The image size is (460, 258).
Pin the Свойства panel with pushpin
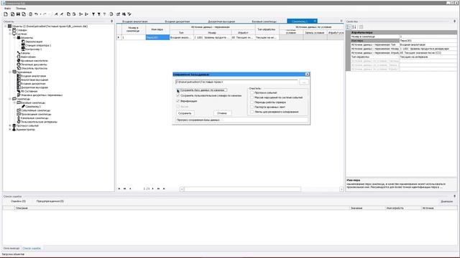click(x=455, y=21)
